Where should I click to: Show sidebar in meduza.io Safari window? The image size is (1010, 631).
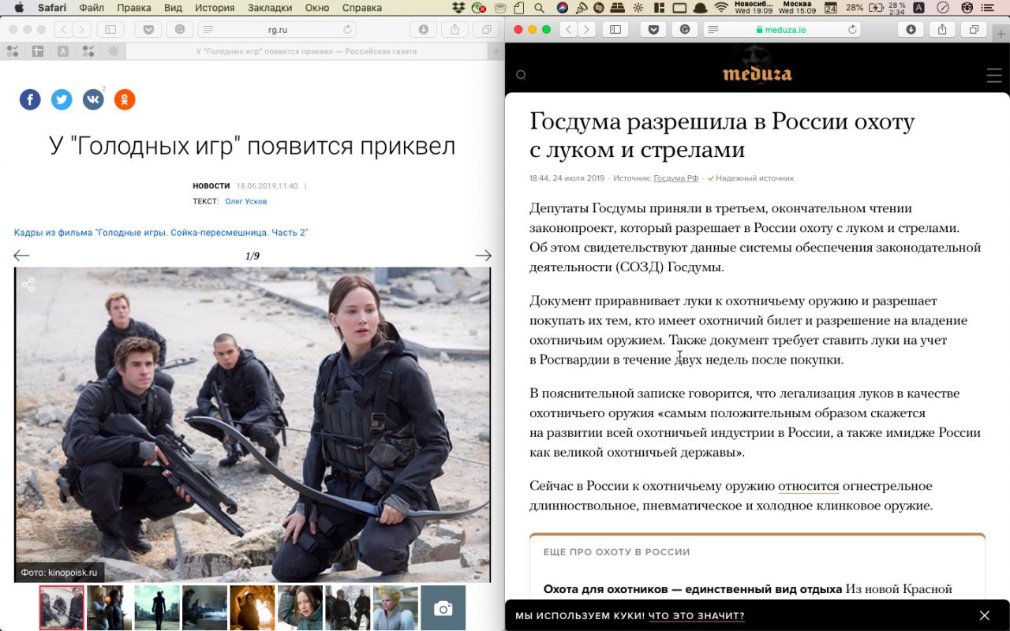pyautogui.click(x=615, y=29)
